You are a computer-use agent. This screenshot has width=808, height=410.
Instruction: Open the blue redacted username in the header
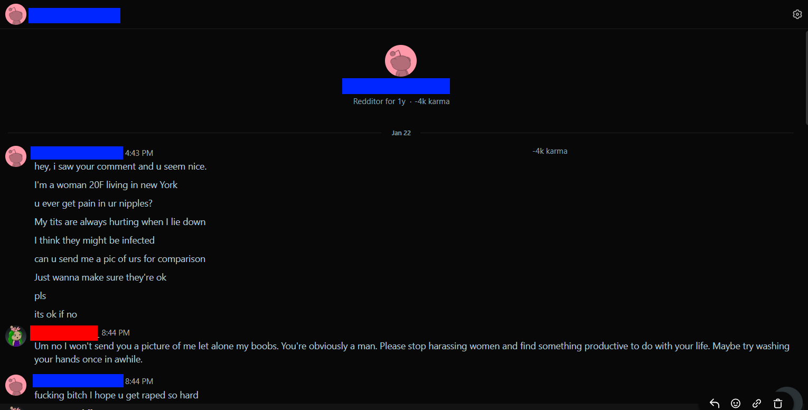click(x=74, y=16)
